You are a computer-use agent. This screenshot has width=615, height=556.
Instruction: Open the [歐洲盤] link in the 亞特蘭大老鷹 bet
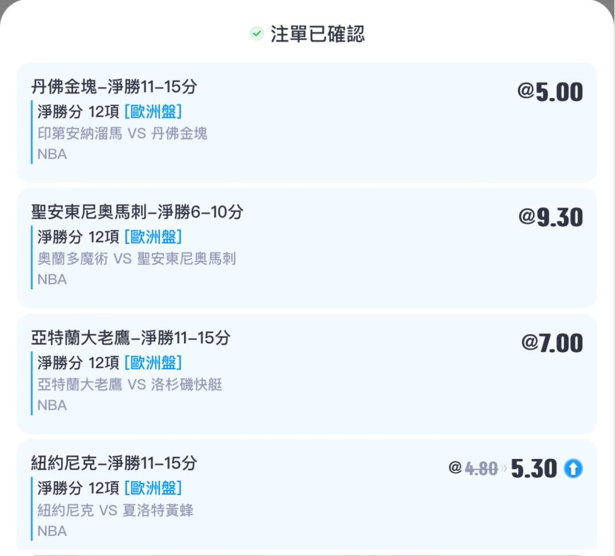pos(153,362)
